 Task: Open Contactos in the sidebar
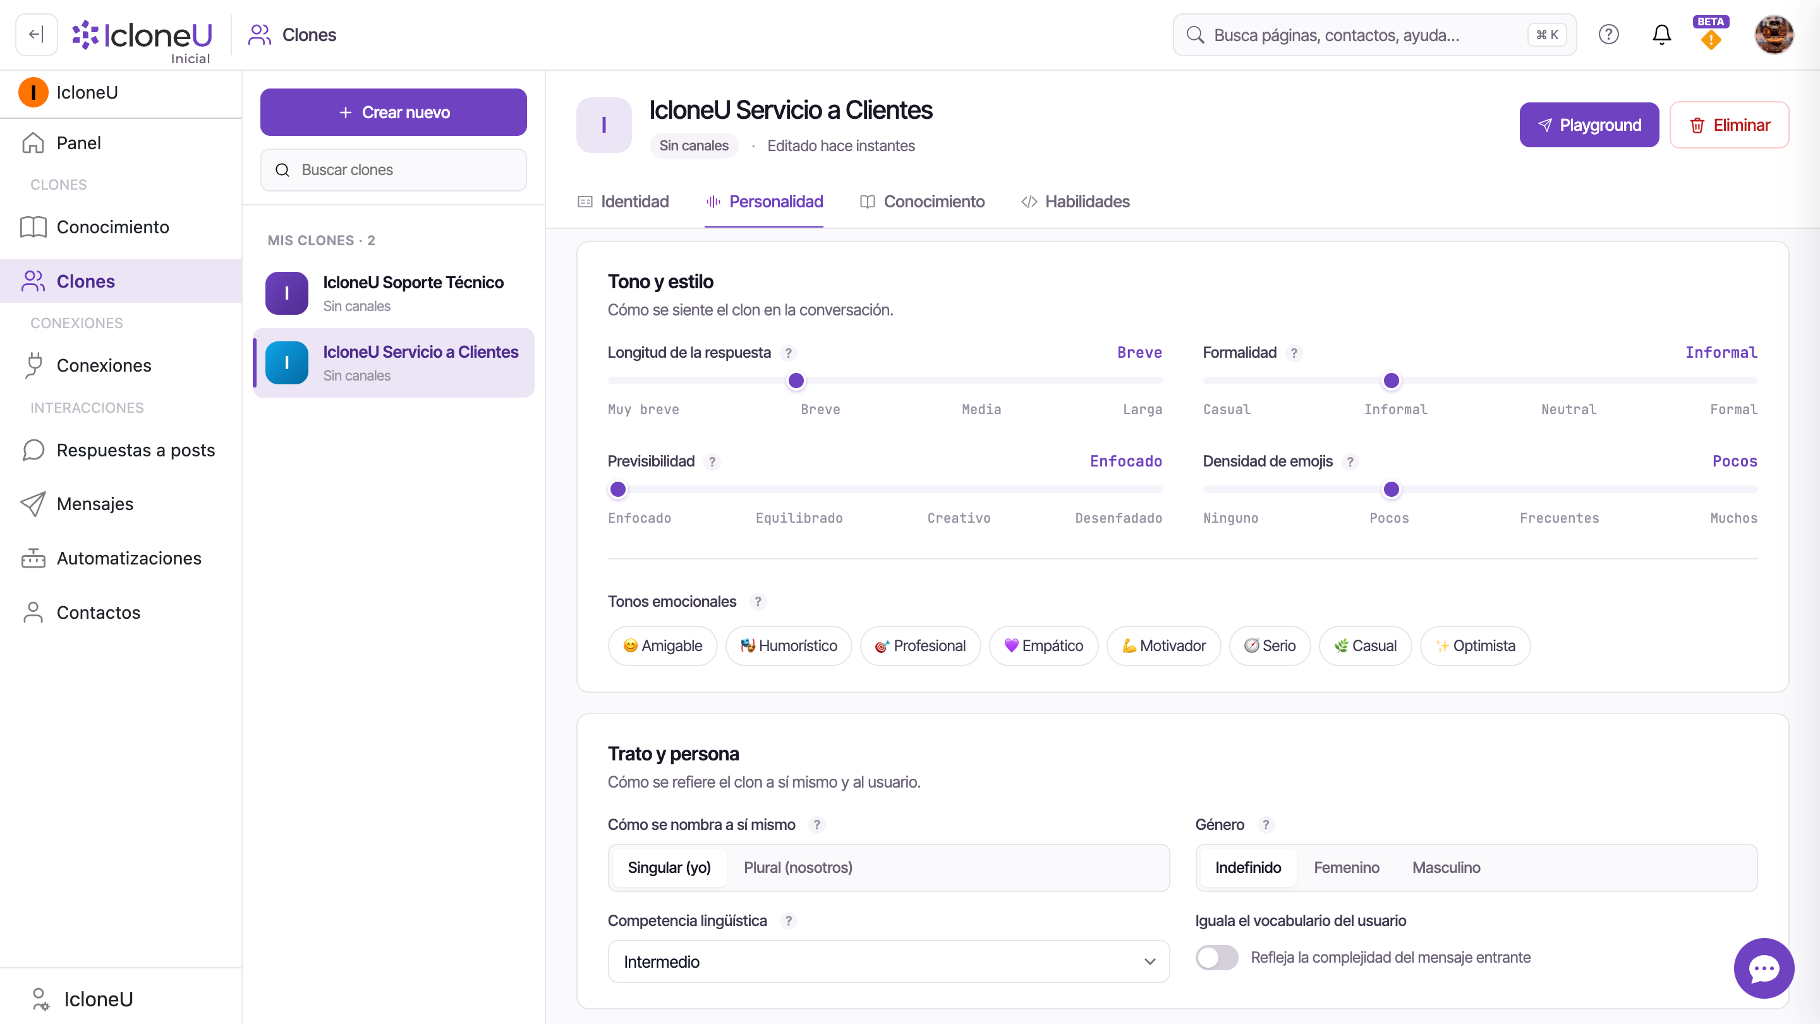[x=121, y=613]
